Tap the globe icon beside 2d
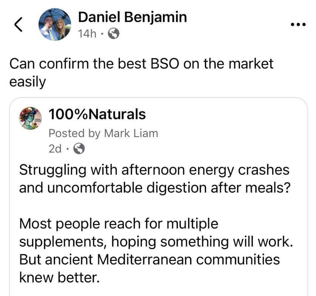This screenshot has height=296, width=316. tap(79, 149)
